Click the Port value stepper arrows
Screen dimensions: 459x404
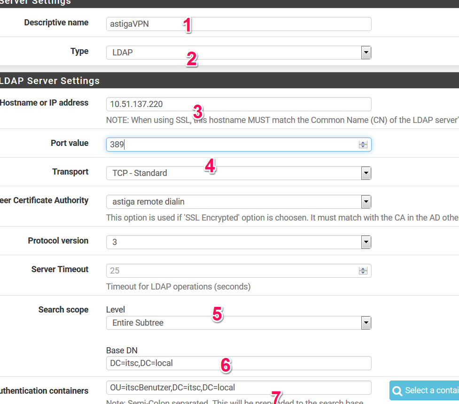point(363,145)
